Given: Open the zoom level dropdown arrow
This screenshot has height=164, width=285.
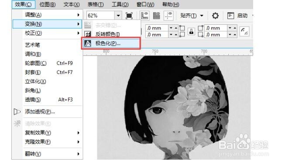Looking at the screenshot, I should click(x=118, y=16).
